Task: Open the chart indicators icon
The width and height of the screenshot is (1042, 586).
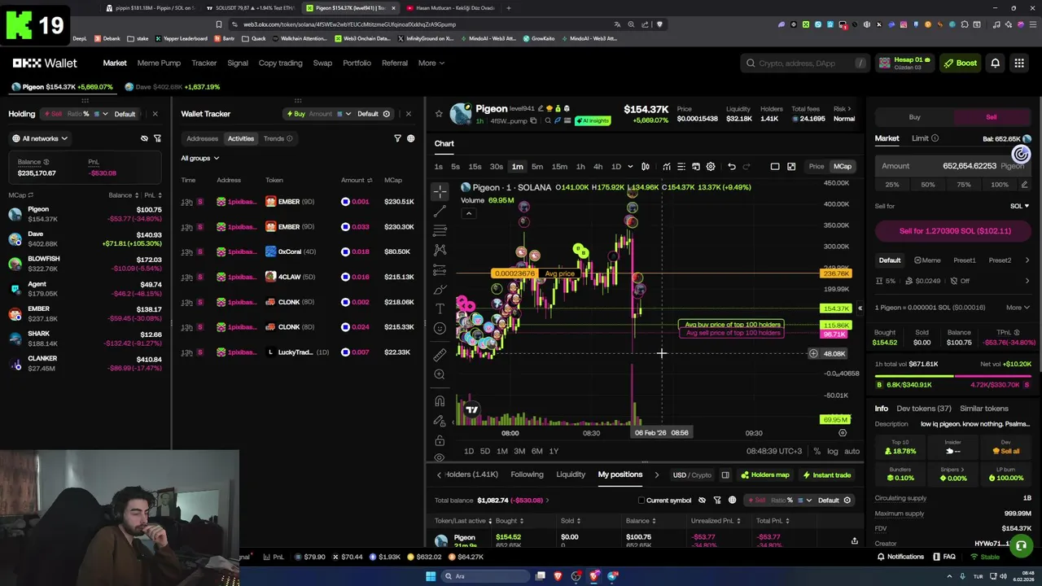Action: point(667,166)
